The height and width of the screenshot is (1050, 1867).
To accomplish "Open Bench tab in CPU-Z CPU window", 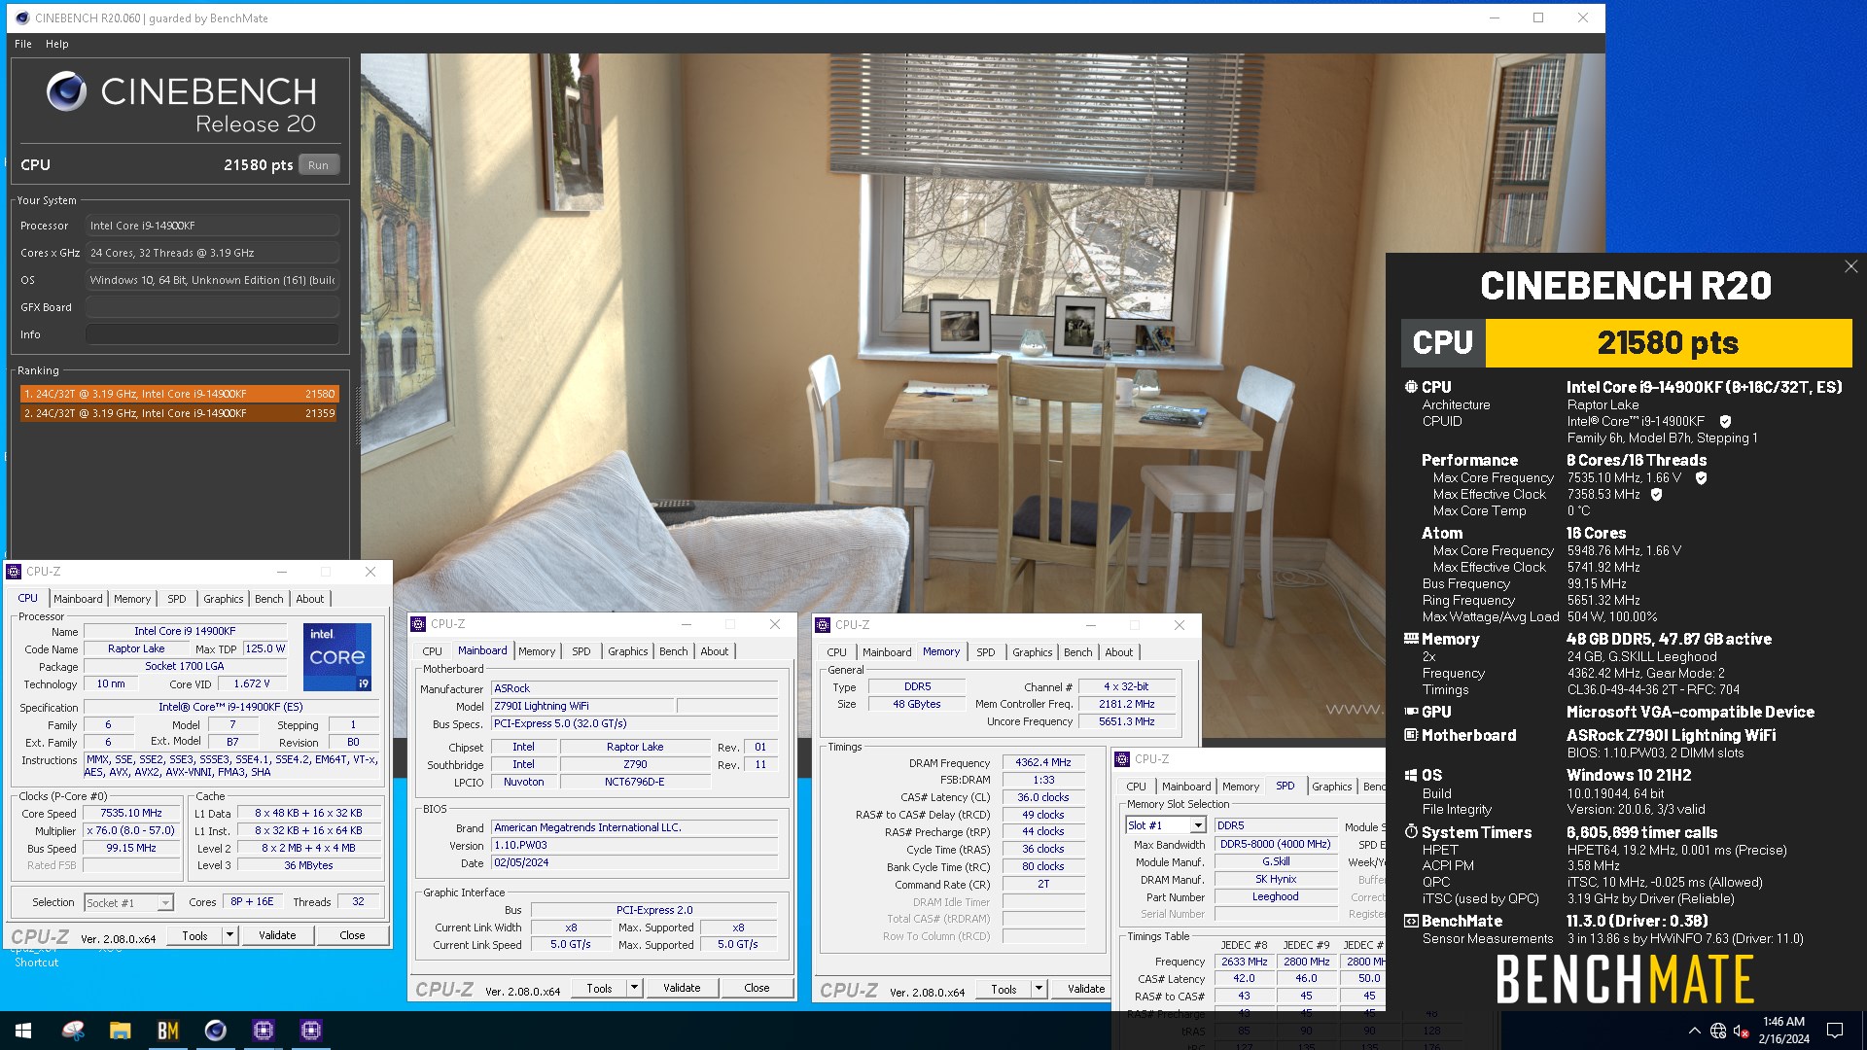I will (x=269, y=599).
